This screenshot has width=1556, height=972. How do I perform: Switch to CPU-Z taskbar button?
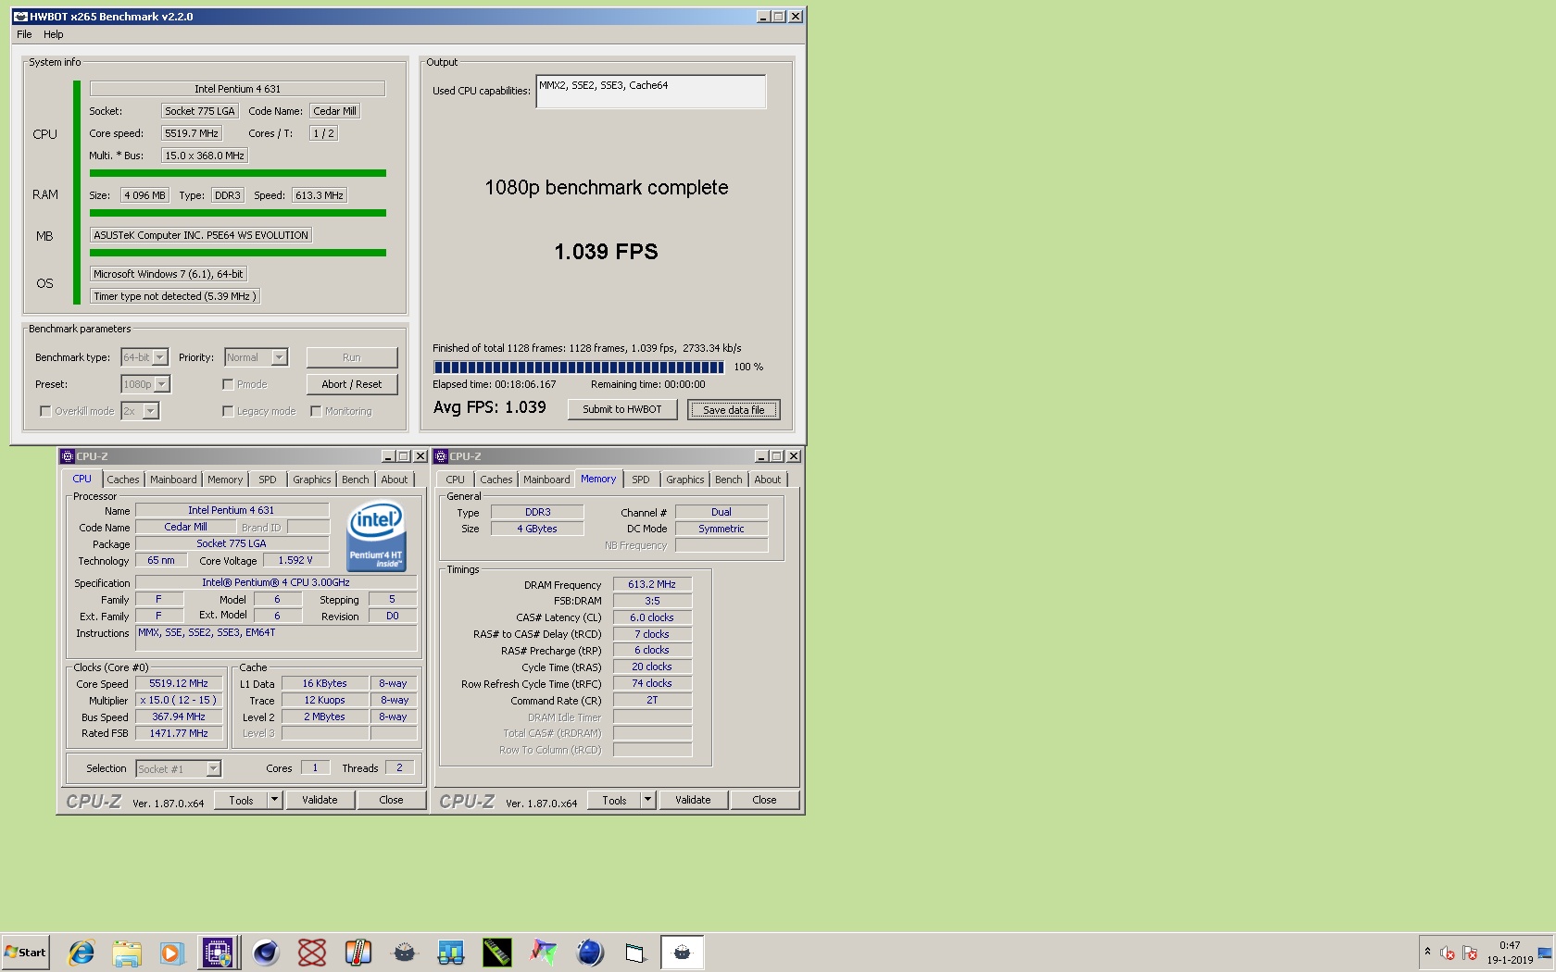click(x=219, y=953)
